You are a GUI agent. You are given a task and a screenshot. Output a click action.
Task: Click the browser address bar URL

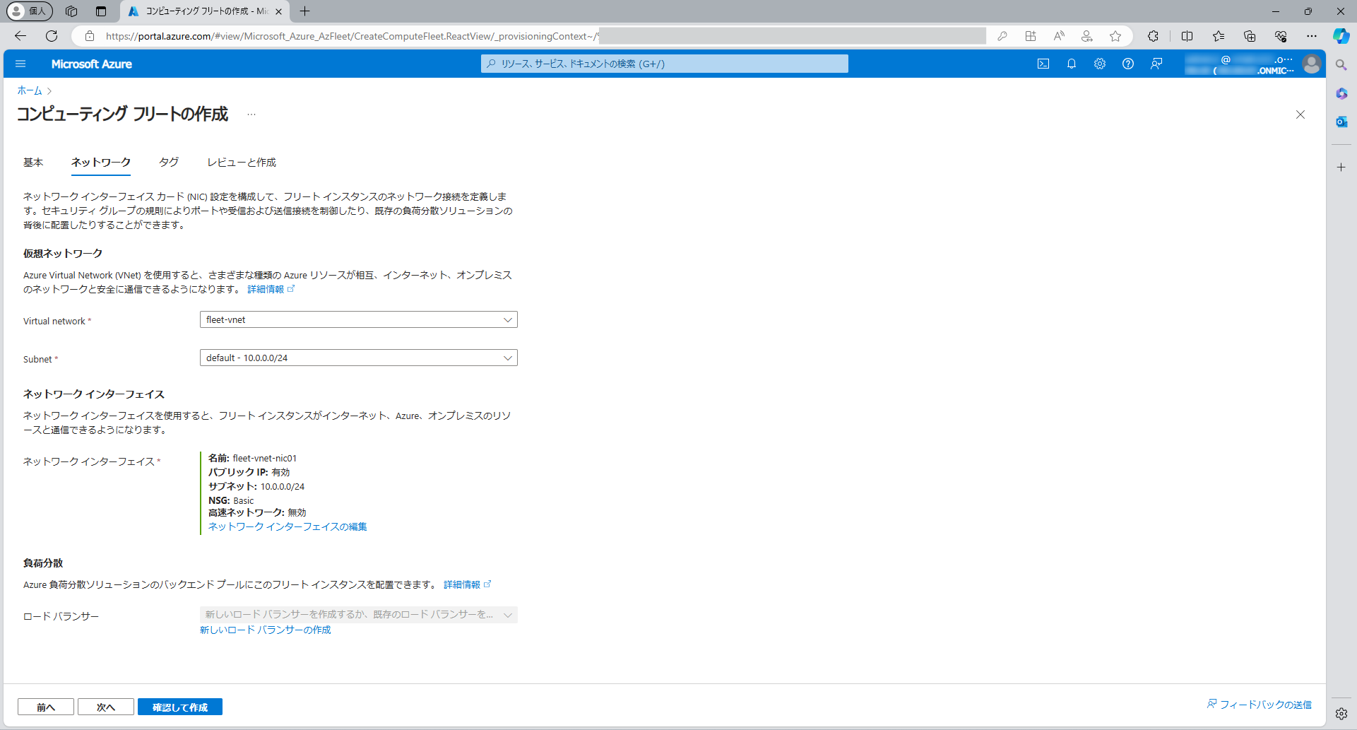click(351, 36)
